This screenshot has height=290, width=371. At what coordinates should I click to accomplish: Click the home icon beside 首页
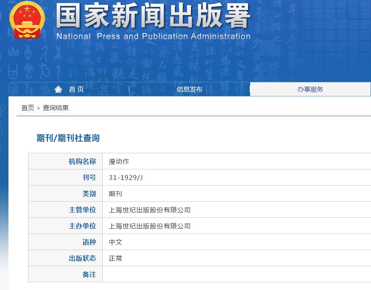59,89
